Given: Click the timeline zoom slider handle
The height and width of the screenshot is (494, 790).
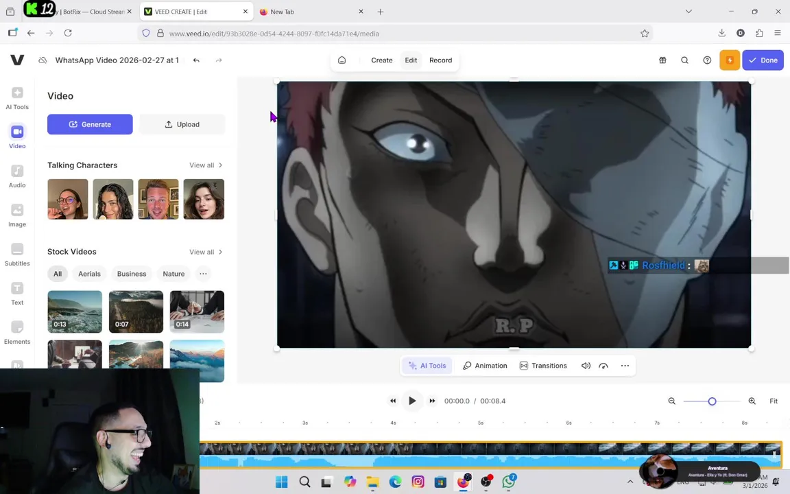Looking at the screenshot, I should coord(712,401).
